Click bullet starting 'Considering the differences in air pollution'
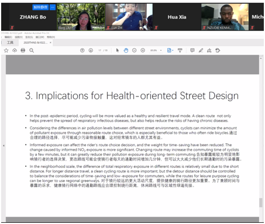The width and height of the screenshot is (265, 224). pos(133,133)
